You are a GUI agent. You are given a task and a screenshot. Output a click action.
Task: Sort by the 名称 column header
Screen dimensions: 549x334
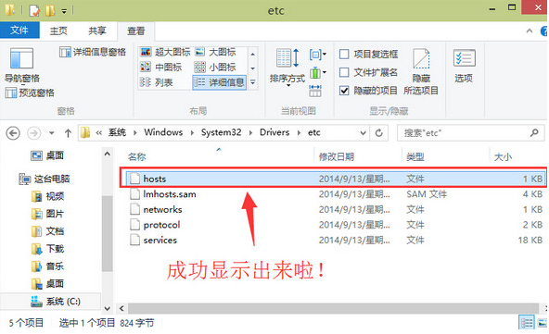[x=136, y=157]
